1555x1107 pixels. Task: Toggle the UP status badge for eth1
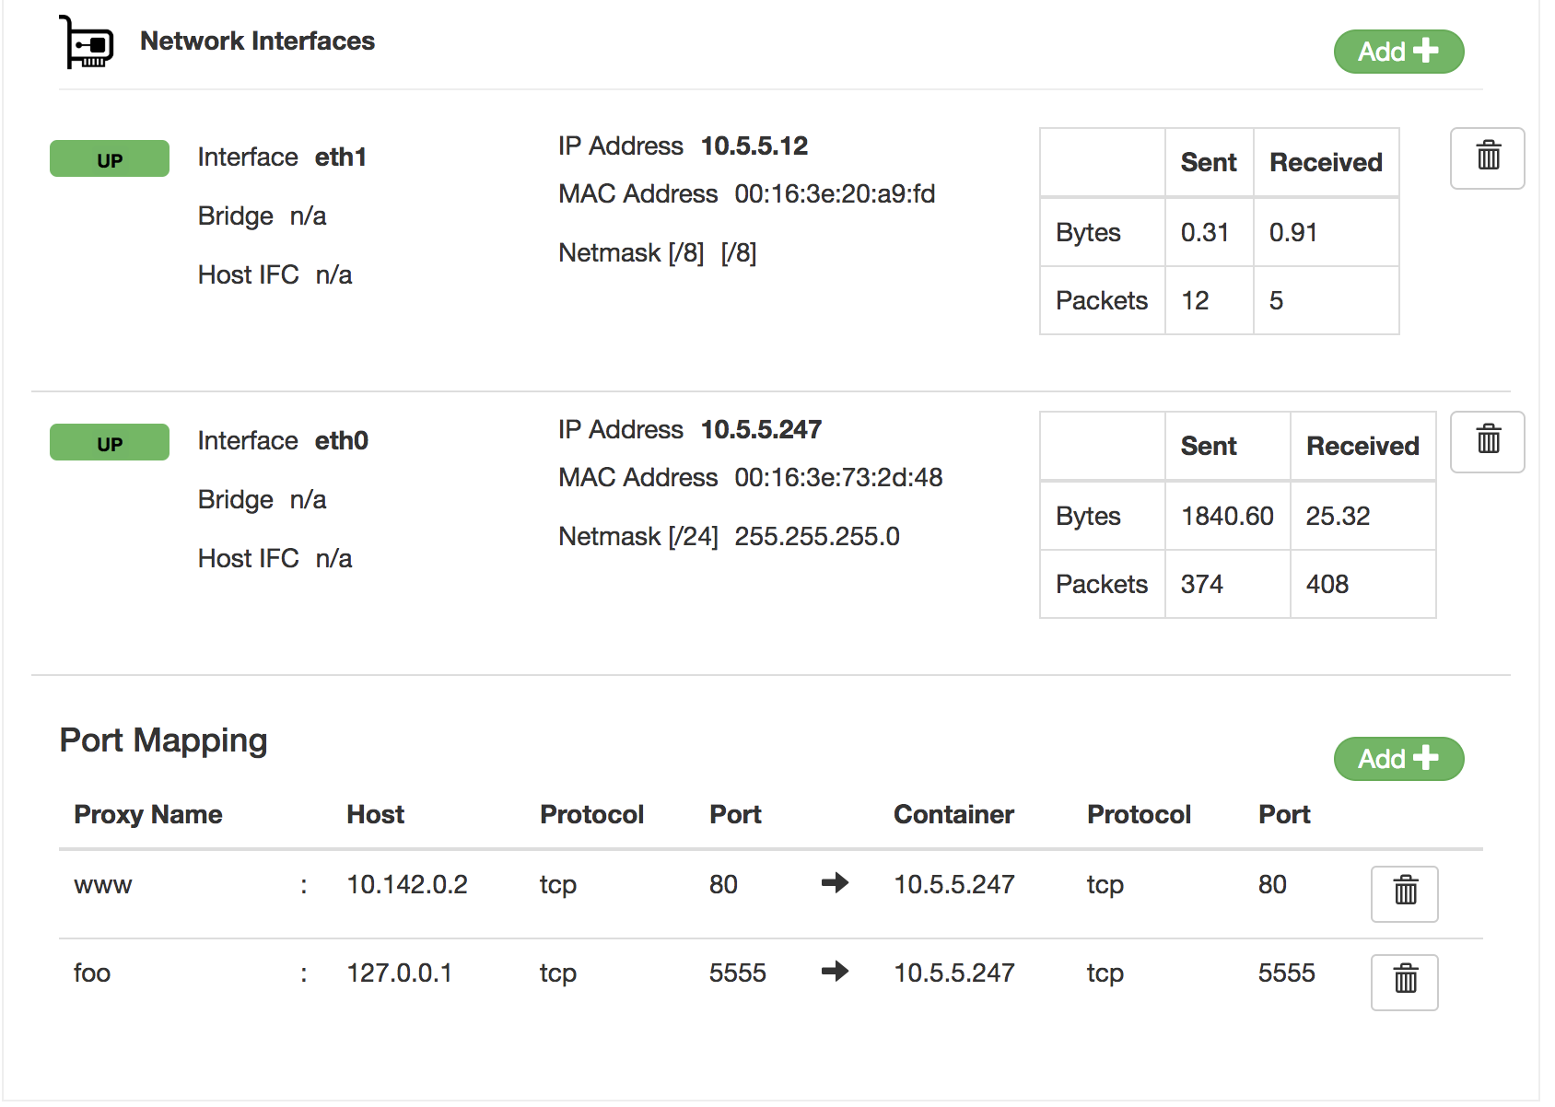click(x=109, y=158)
